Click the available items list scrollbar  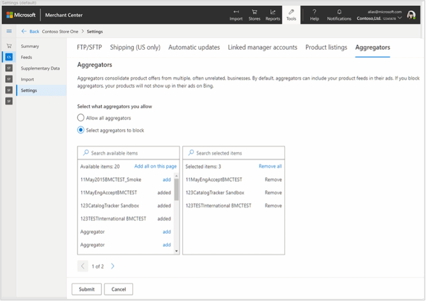tap(177, 189)
